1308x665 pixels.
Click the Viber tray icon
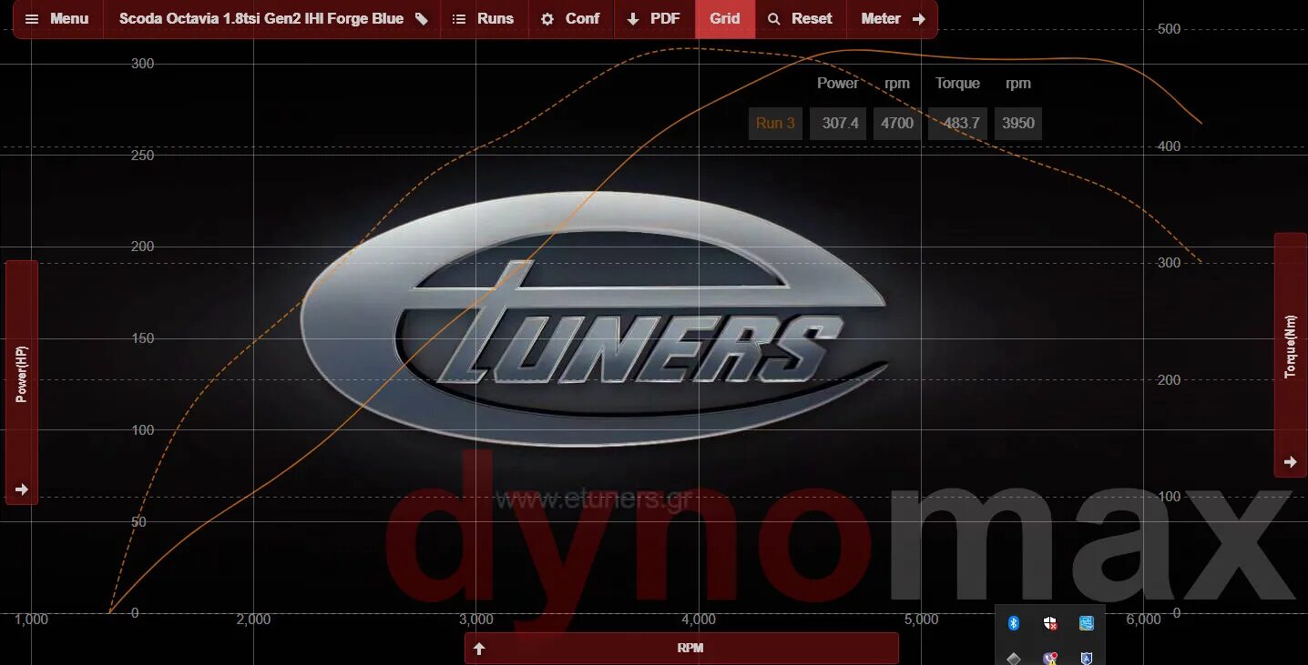[x=1050, y=658]
